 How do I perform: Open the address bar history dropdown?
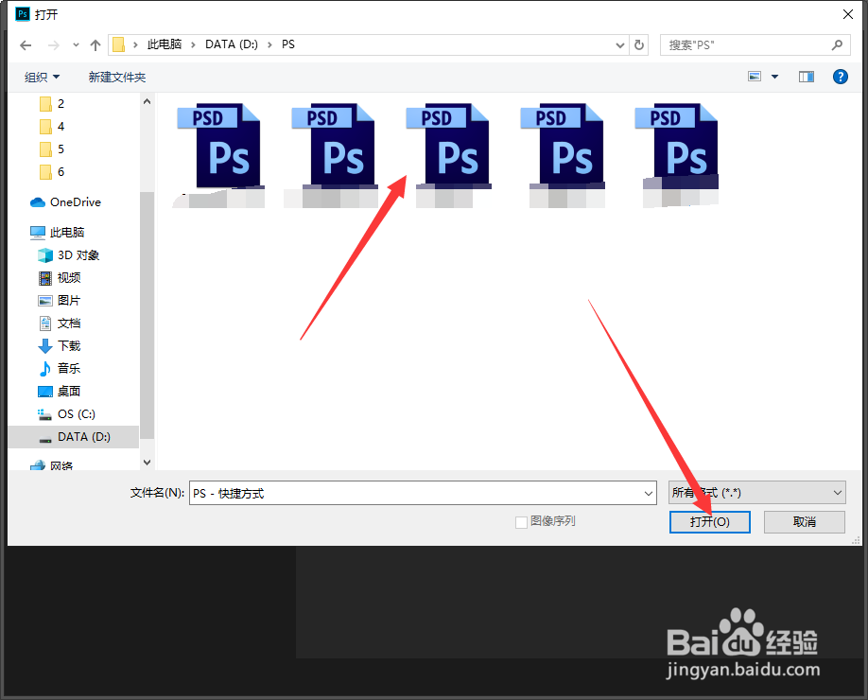(x=620, y=45)
